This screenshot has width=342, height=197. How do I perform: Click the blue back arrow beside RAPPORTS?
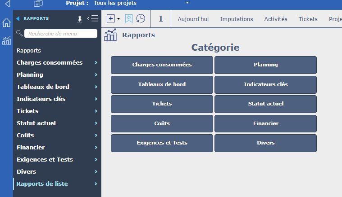coord(18,18)
